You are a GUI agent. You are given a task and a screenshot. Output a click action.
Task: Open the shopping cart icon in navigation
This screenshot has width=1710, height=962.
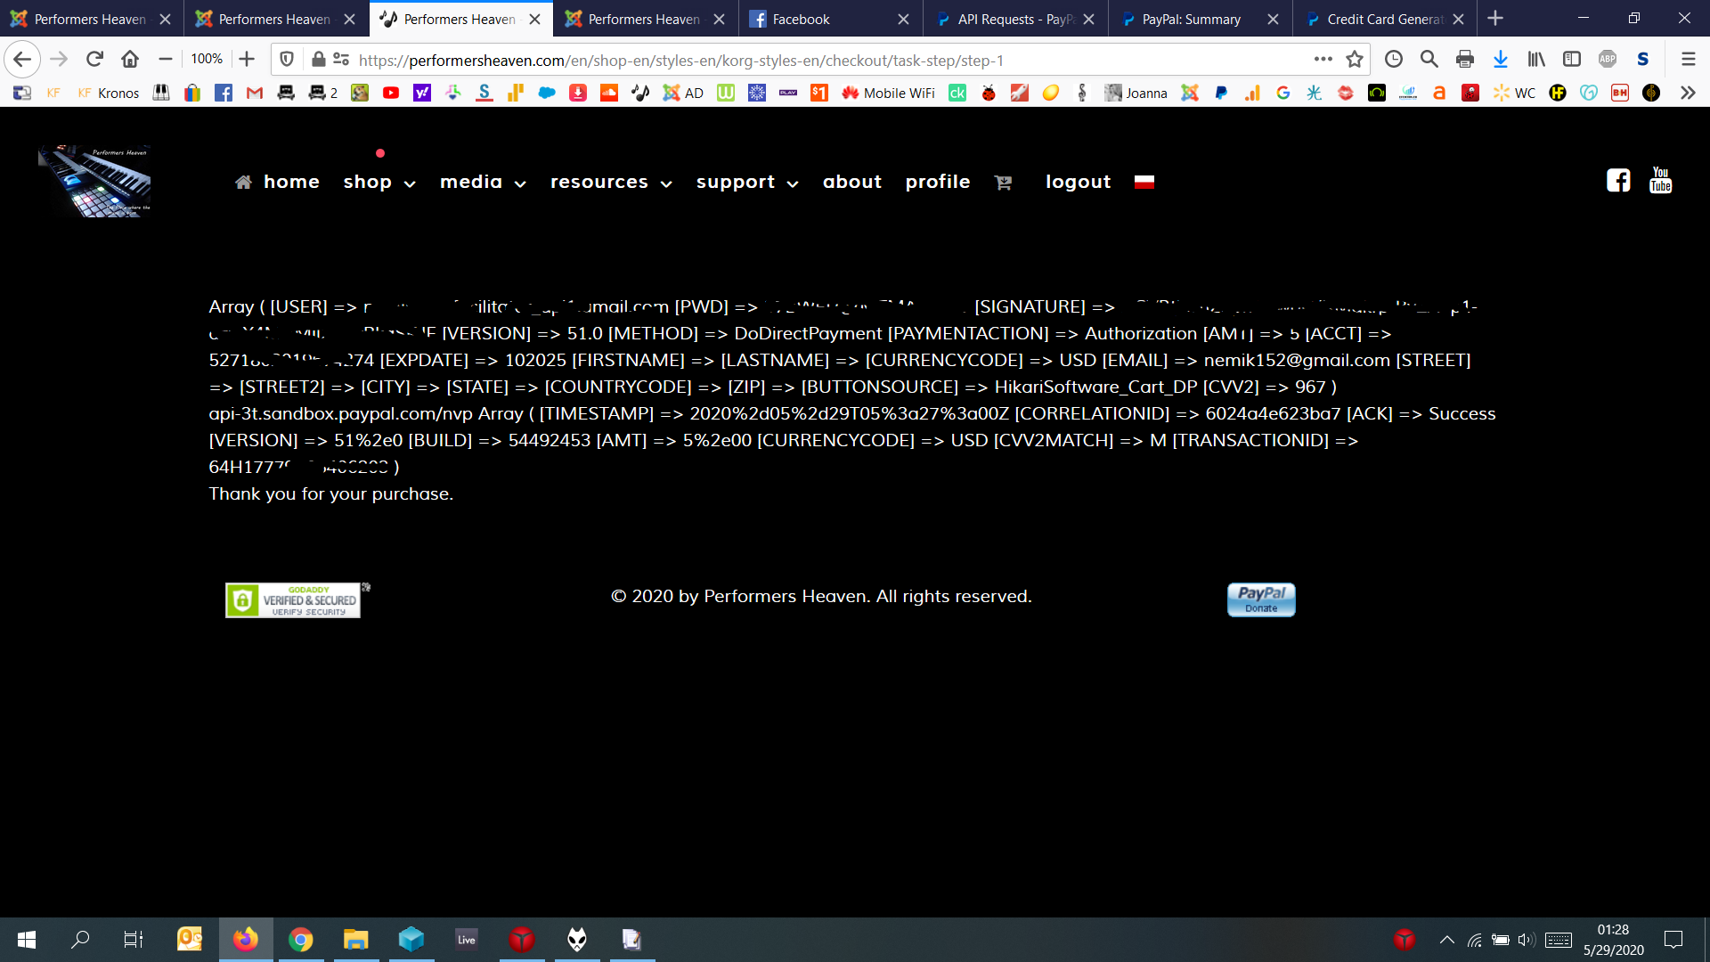click(x=1003, y=183)
